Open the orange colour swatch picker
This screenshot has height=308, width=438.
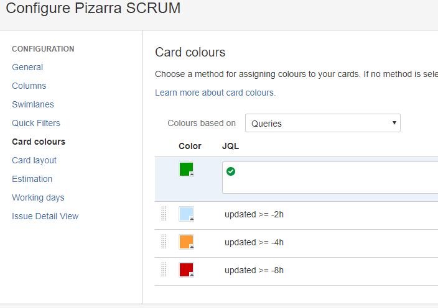(186, 242)
